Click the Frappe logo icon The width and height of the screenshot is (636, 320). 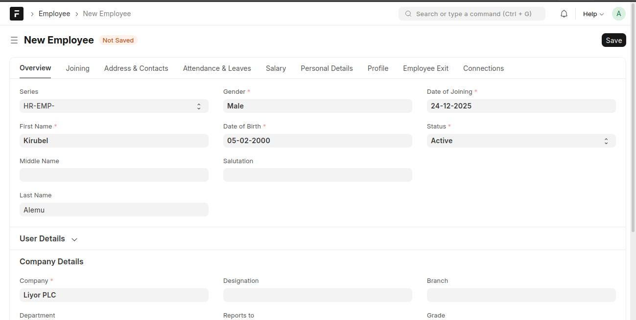click(x=16, y=14)
